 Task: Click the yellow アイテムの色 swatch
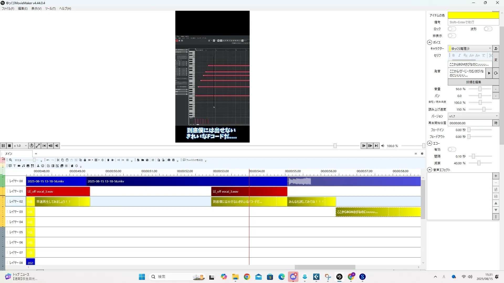coord(473,15)
